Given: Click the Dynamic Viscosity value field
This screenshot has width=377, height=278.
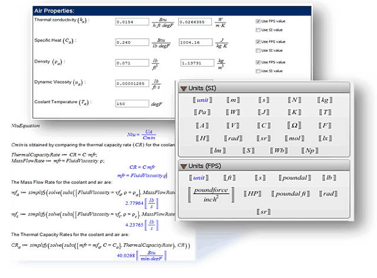Looking at the screenshot, I should point(132,83).
